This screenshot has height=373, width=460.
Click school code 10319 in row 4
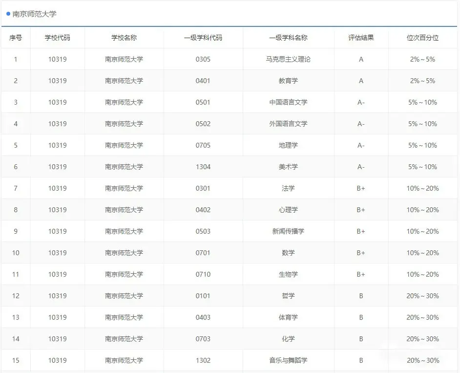click(x=58, y=124)
